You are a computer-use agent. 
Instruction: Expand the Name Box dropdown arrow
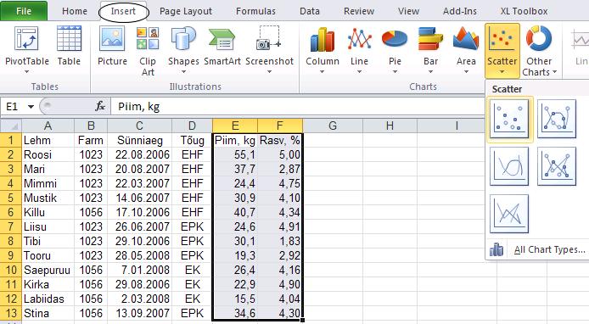(x=31, y=107)
